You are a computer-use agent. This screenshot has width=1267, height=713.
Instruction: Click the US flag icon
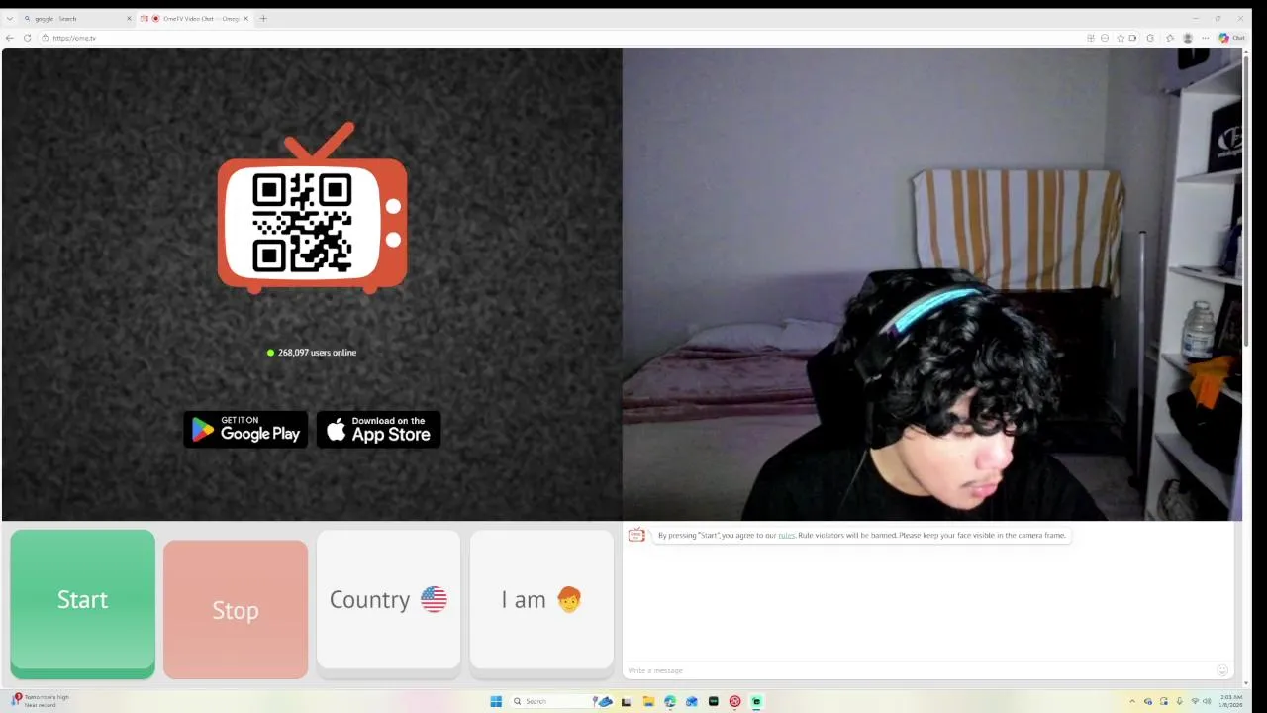(434, 599)
